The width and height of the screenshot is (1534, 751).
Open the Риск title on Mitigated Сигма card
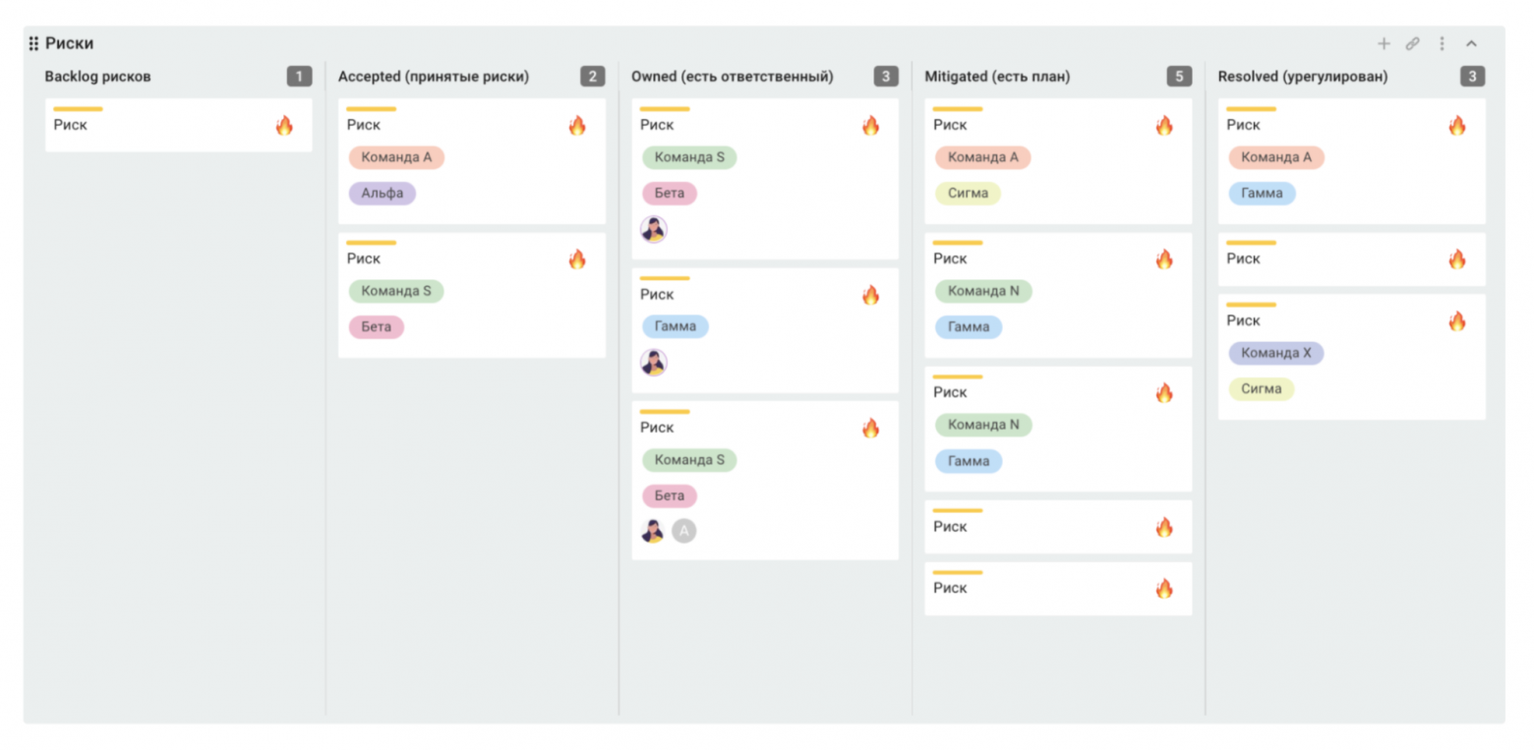(950, 125)
